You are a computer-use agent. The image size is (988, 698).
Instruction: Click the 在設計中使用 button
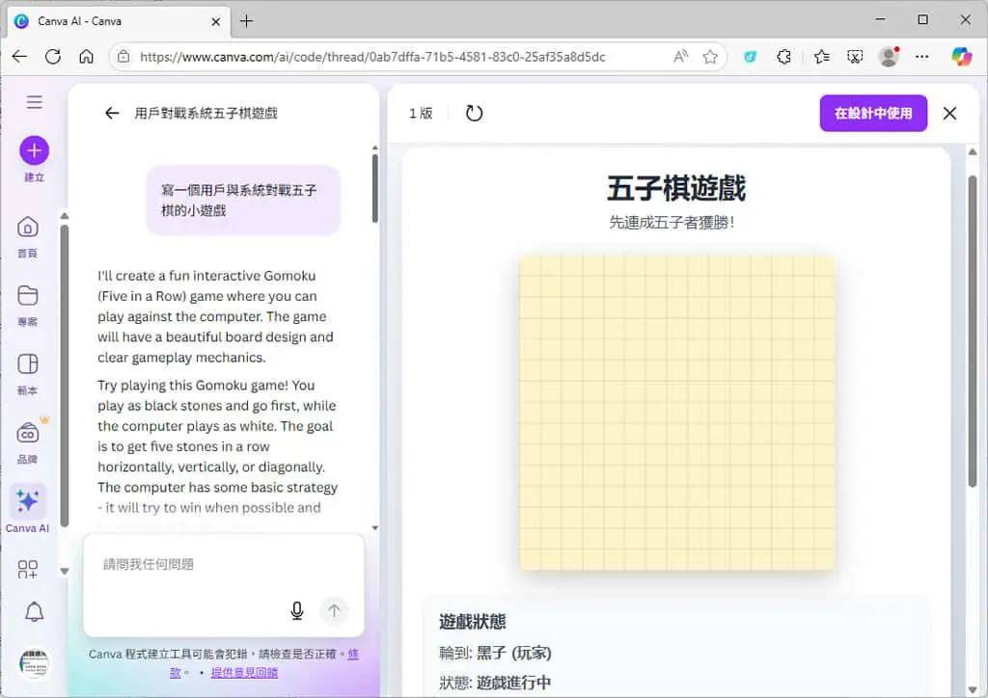873,114
